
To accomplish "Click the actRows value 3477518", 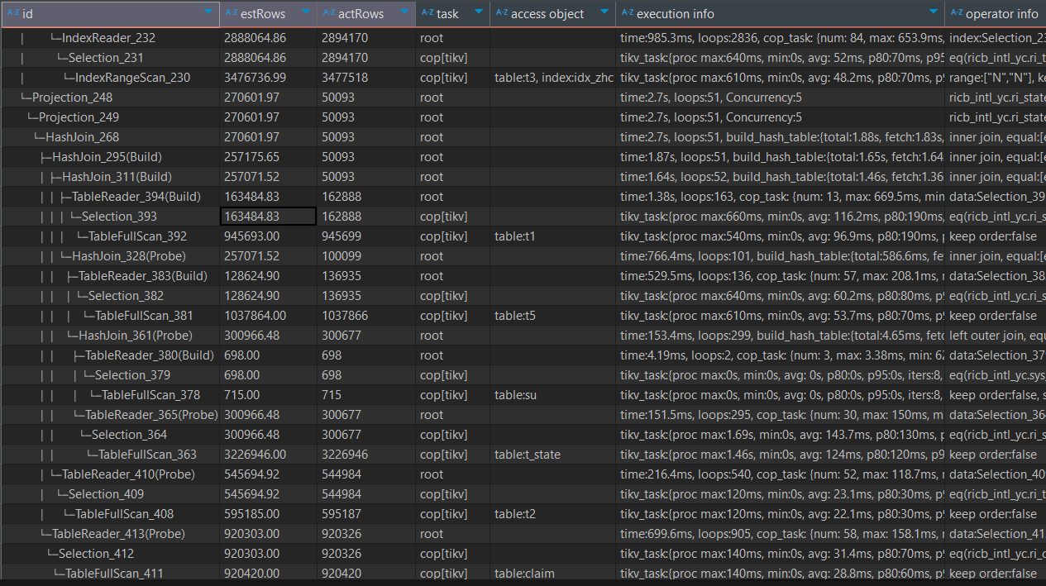I will pyautogui.click(x=366, y=78).
